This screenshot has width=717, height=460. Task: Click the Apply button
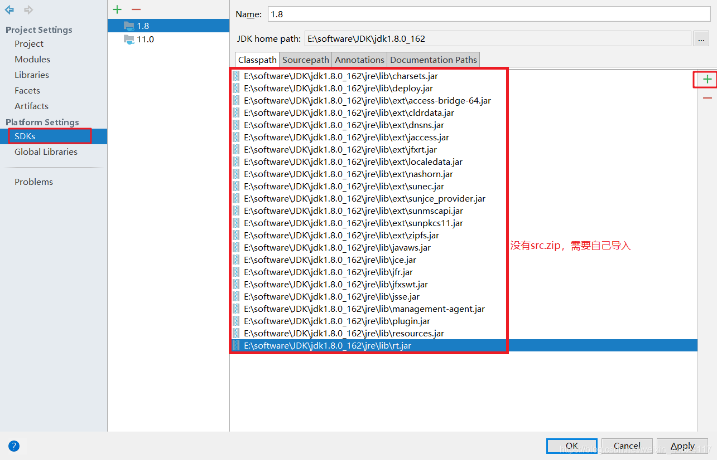[682, 446]
